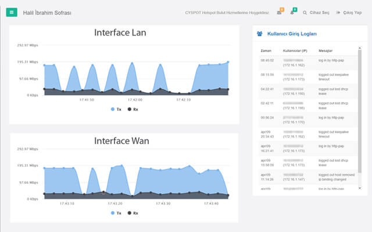Image resolution: width=372 pixels, height=232 pixels.
Task: Open messages envelope icon with orange badge
Action: (279, 12)
